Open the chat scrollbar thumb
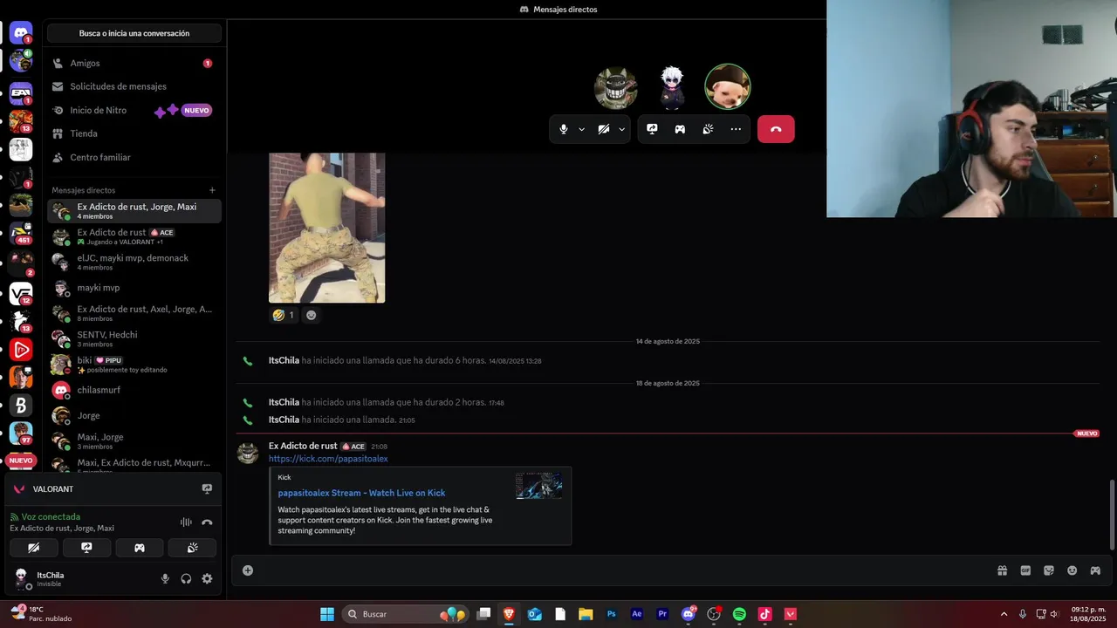Screen dimensions: 1117x628 click(1112, 515)
